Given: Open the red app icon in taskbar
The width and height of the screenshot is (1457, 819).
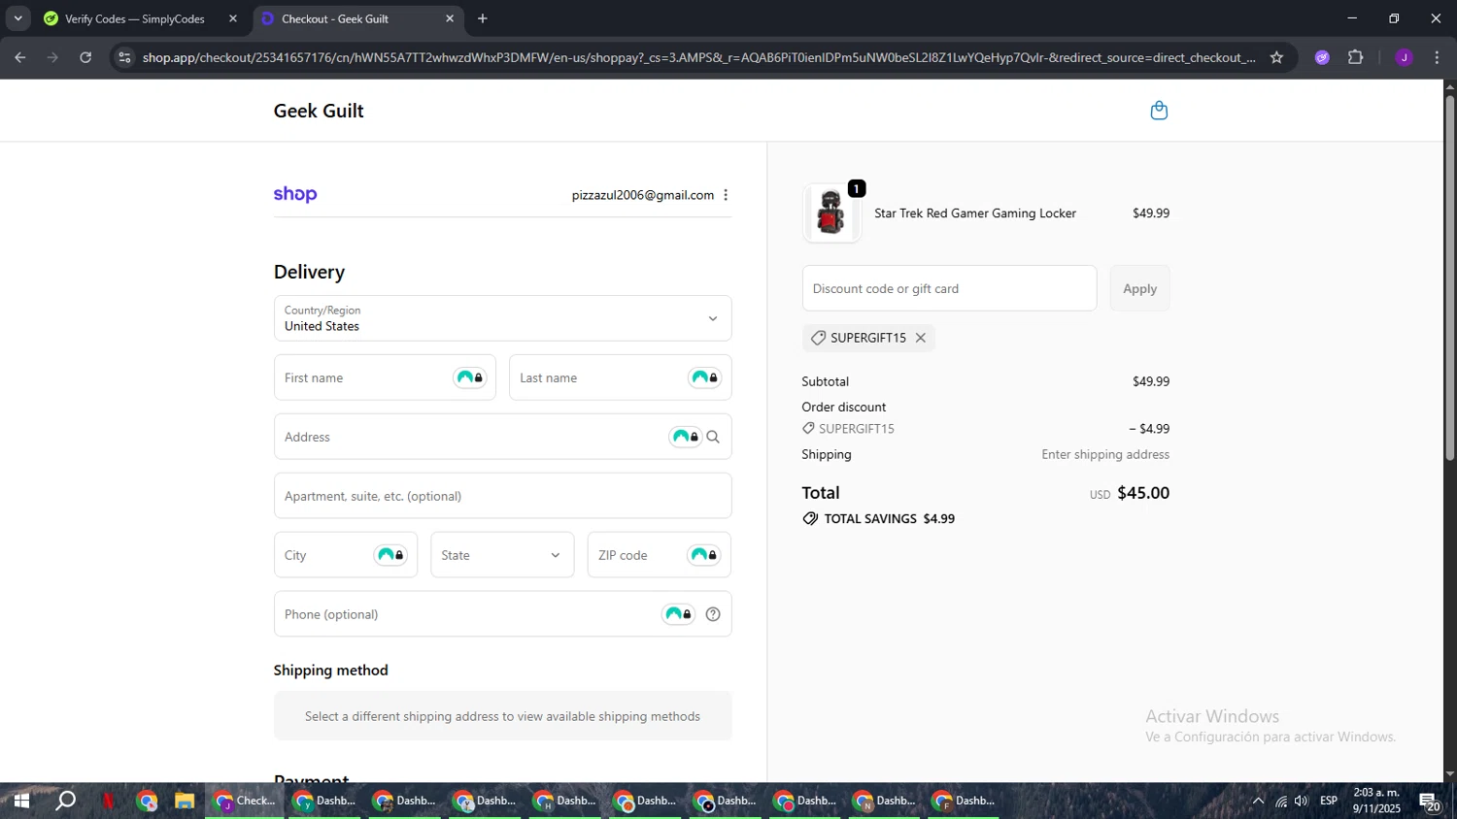Looking at the screenshot, I should coord(109,801).
